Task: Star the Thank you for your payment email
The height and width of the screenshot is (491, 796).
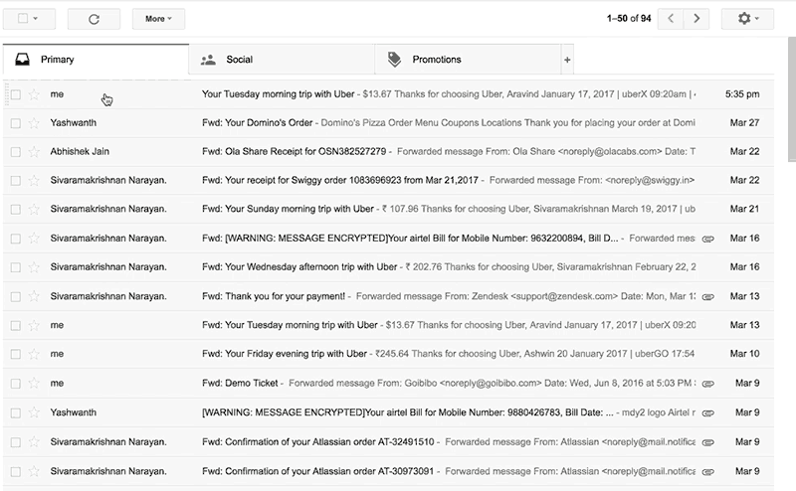Action: coord(34,297)
